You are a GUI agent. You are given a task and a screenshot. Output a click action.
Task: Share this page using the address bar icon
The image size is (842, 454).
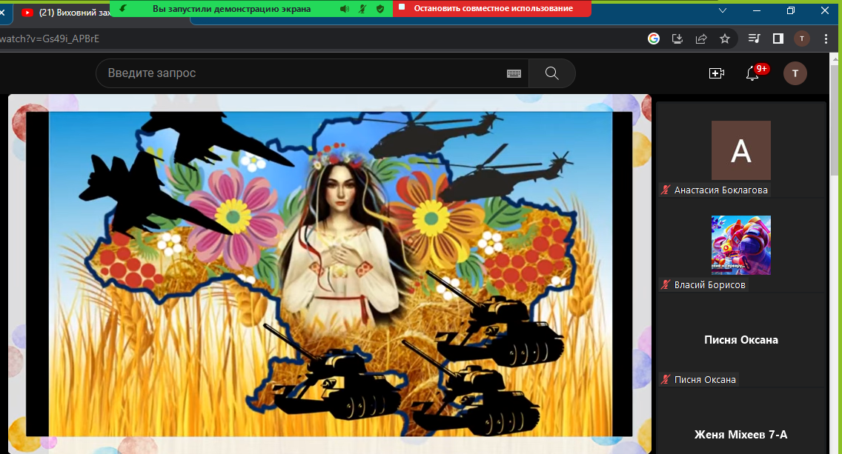[x=700, y=39]
